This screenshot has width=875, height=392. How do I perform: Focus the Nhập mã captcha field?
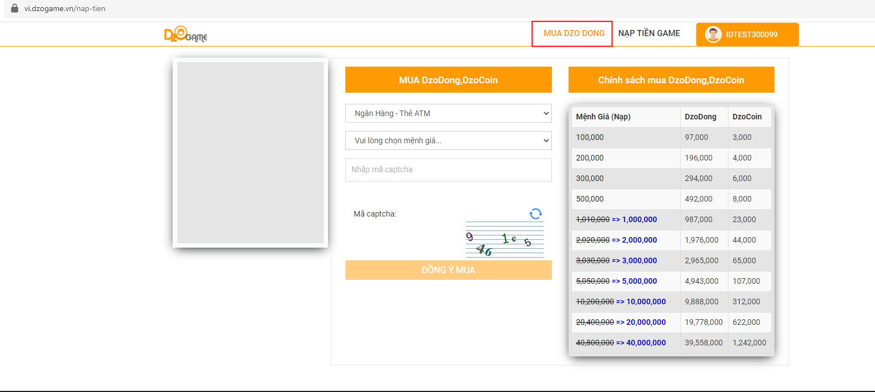pyautogui.click(x=448, y=170)
